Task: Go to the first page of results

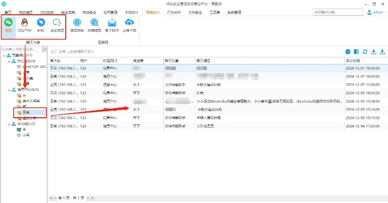Action: click(51, 198)
